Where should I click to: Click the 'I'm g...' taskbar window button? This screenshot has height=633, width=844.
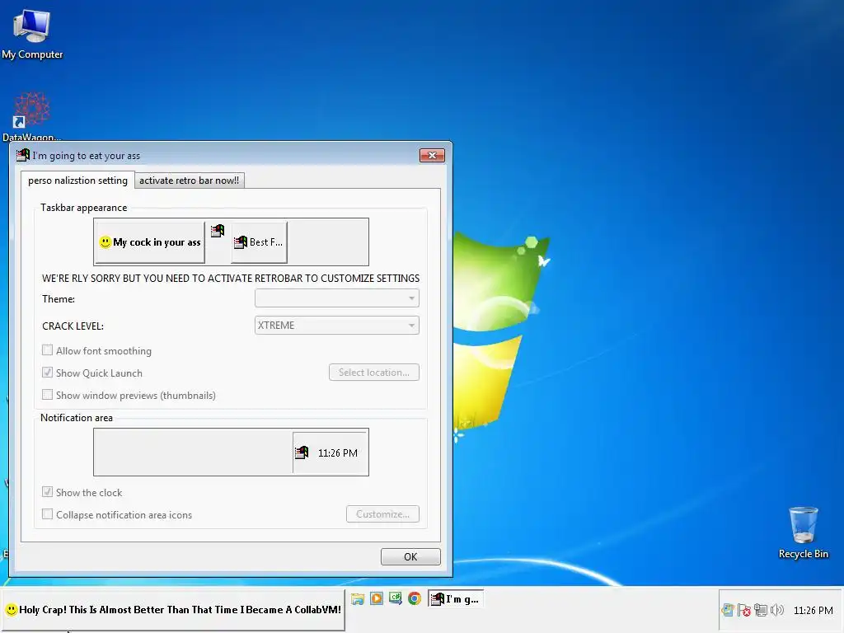click(x=456, y=598)
